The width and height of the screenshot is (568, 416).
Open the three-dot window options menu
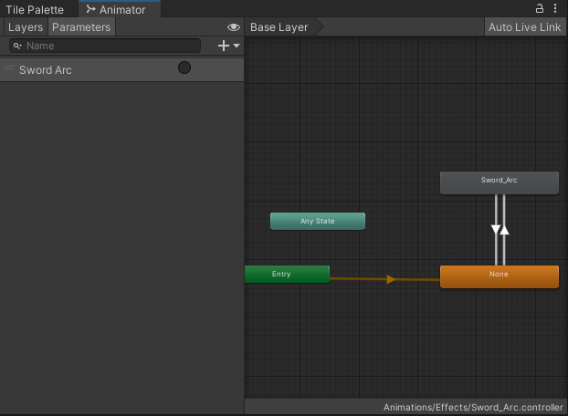(555, 8)
